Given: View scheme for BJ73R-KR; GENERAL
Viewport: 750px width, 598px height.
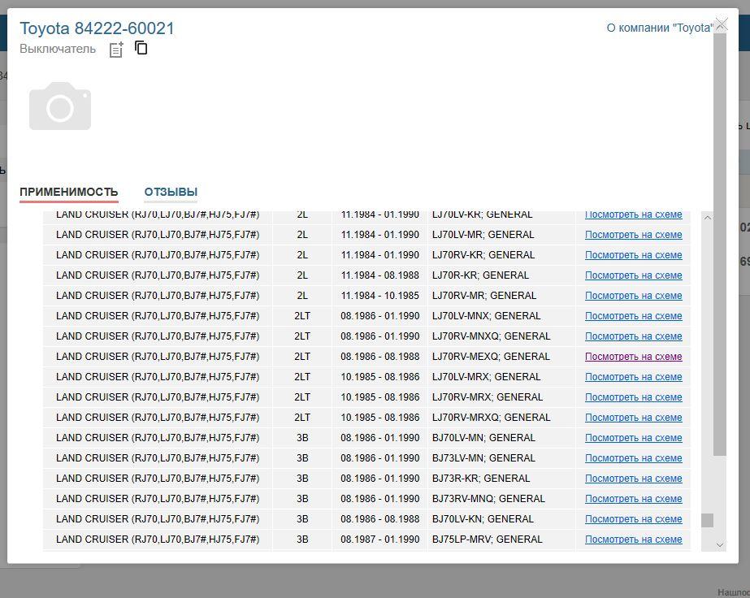Looking at the screenshot, I should point(633,479).
